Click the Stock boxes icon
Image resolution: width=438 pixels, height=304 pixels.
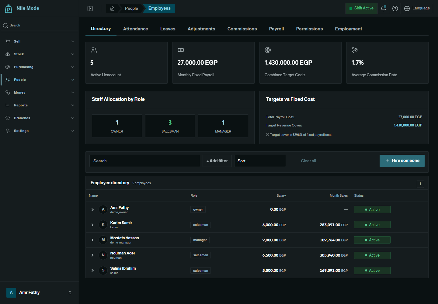pos(8,54)
